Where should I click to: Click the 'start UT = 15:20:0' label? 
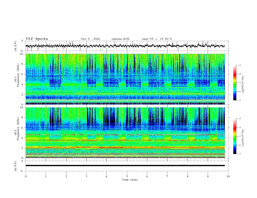click(x=157, y=39)
